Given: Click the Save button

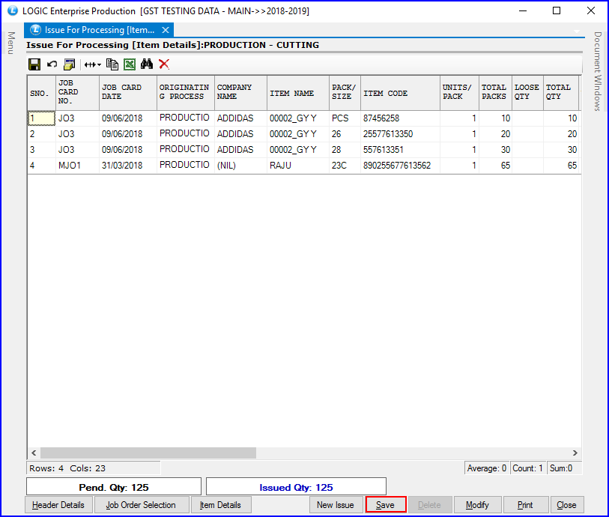Looking at the screenshot, I should point(385,504).
